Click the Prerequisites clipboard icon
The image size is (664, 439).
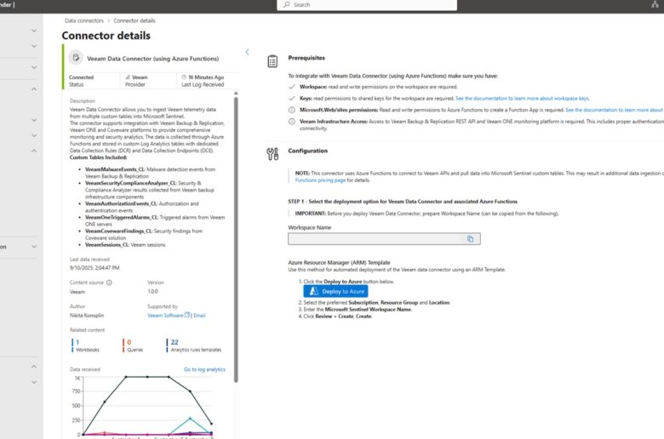272,61
